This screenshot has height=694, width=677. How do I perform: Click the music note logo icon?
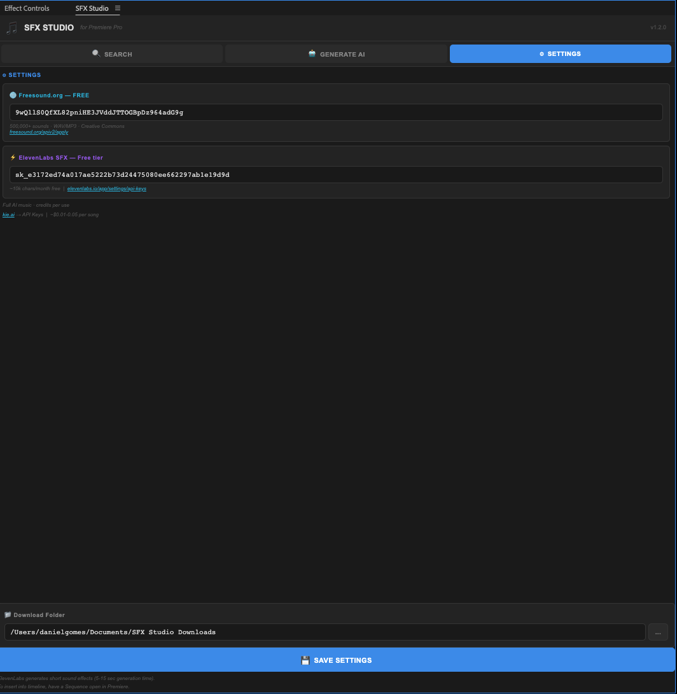coord(11,27)
